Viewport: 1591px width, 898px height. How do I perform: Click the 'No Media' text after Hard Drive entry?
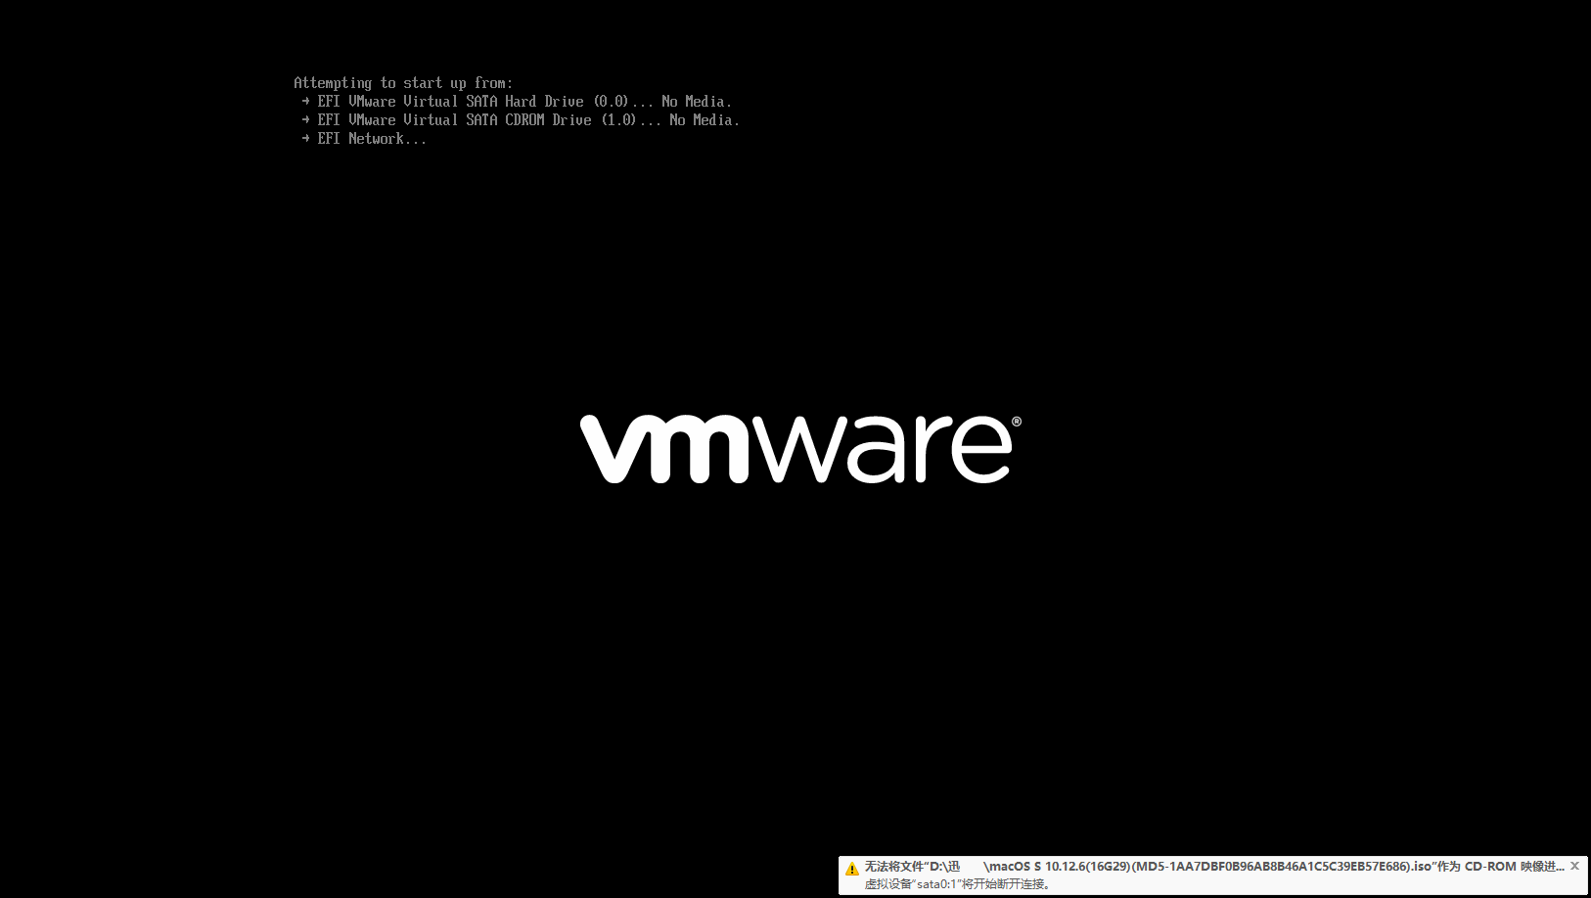(695, 101)
